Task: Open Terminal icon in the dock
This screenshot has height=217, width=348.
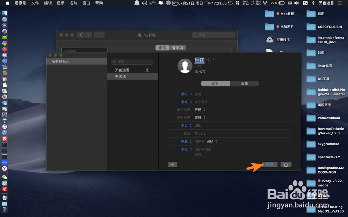Action: (5, 144)
